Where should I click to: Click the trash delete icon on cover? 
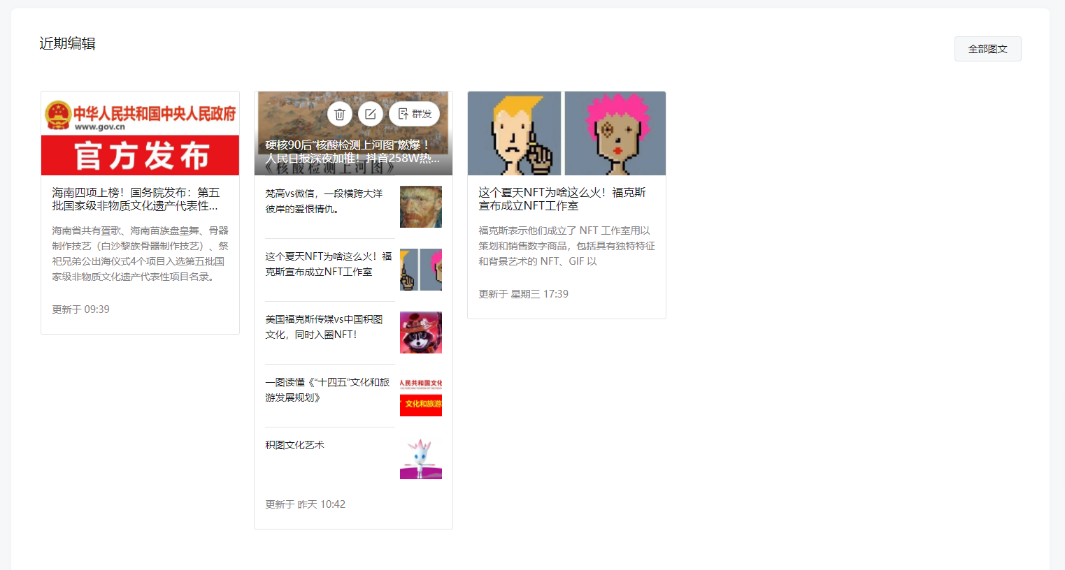pyautogui.click(x=340, y=114)
